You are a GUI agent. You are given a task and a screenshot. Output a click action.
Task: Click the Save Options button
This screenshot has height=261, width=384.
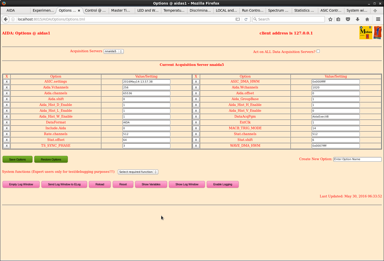click(x=18, y=159)
